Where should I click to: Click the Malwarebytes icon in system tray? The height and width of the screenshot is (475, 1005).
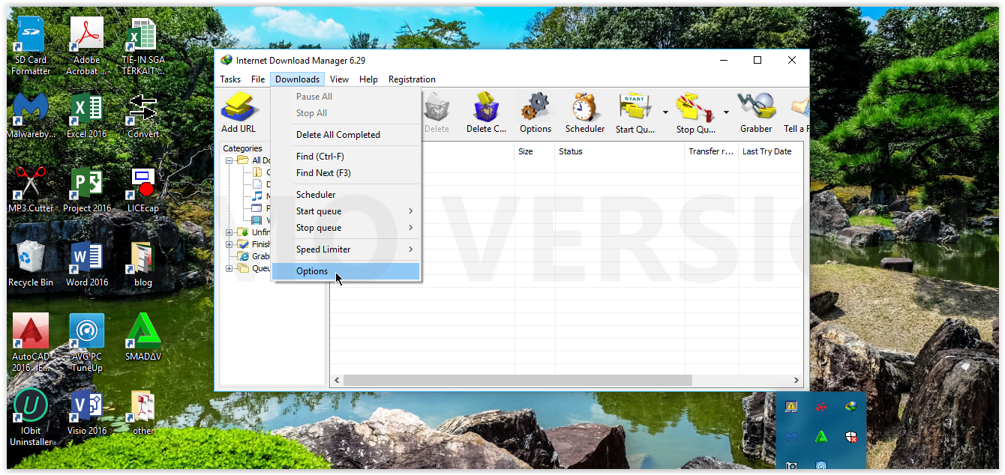790,436
